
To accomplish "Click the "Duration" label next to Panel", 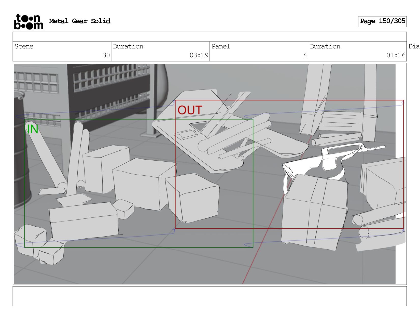I will click(x=325, y=46).
